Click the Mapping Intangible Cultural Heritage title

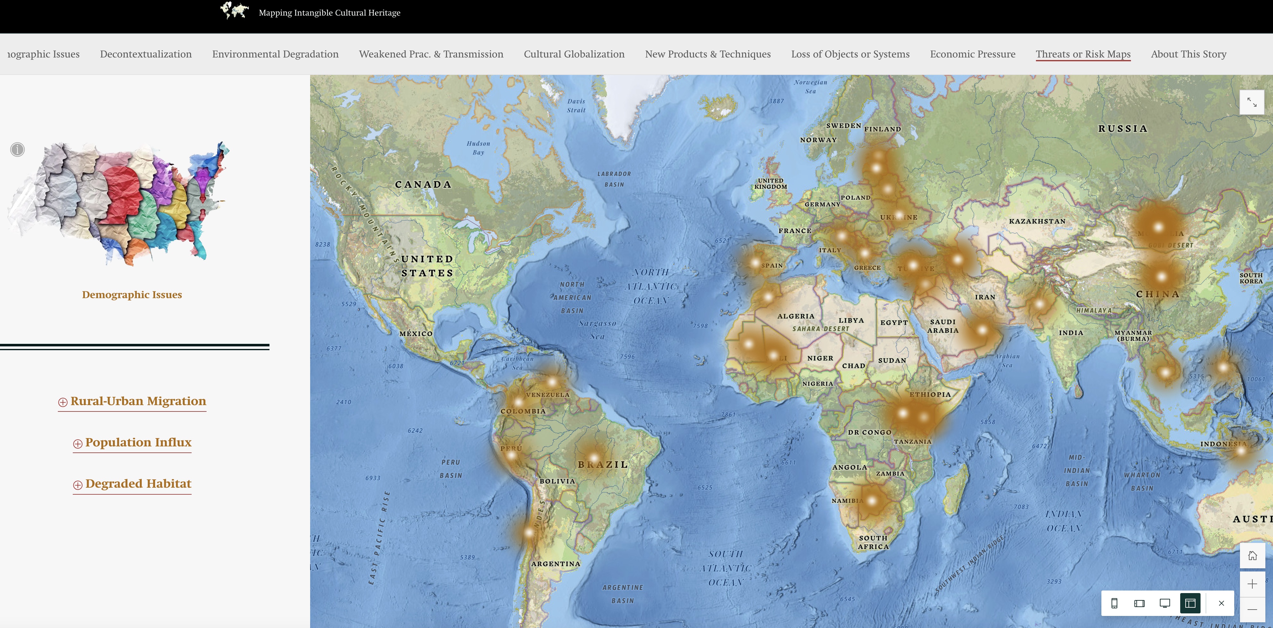(x=329, y=13)
